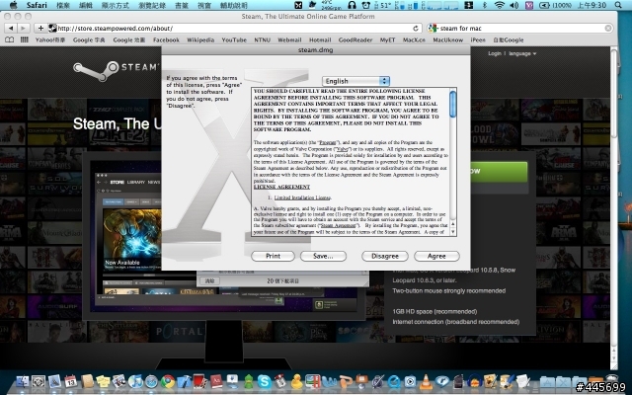Open the MacUknow bookmark

click(x=447, y=39)
